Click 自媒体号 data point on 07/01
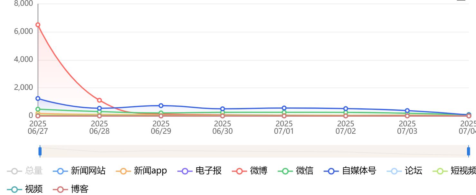Screen dimensions: 476x195 coord(284,108)
